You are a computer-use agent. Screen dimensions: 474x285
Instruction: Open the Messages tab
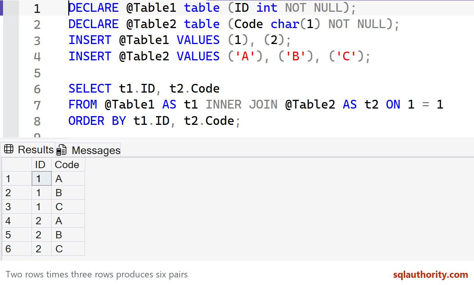[x=88, y=150]
